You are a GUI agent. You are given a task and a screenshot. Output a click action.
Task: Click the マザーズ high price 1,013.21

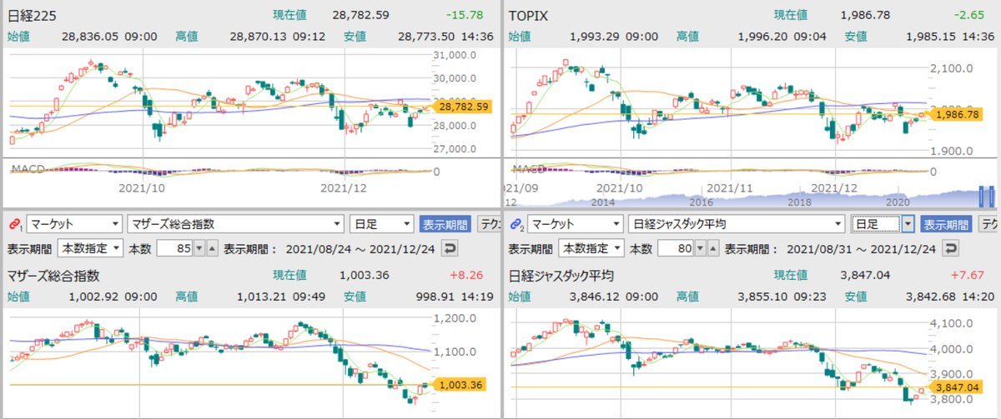262,296
